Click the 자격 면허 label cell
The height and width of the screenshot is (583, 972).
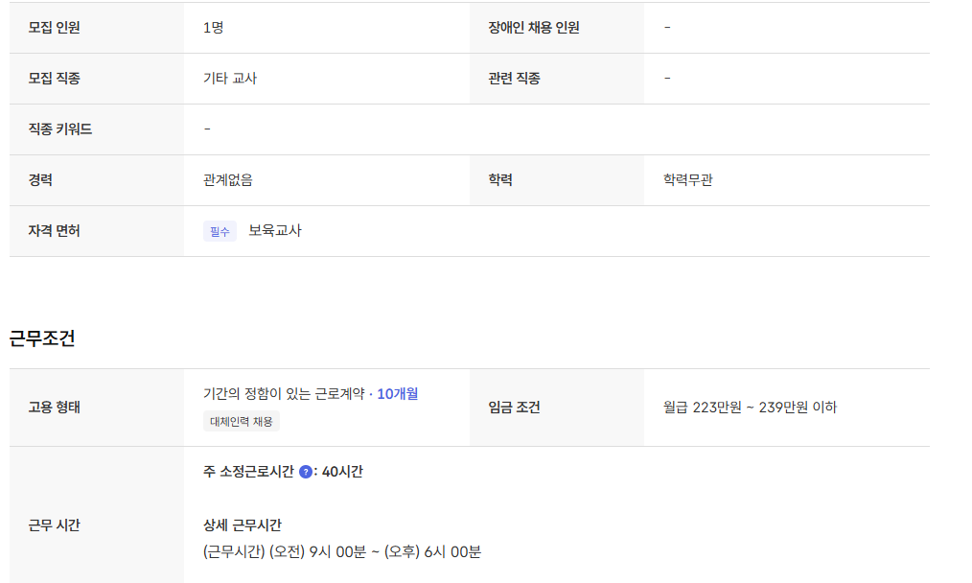pyautogui.click(x=55, y=231)
